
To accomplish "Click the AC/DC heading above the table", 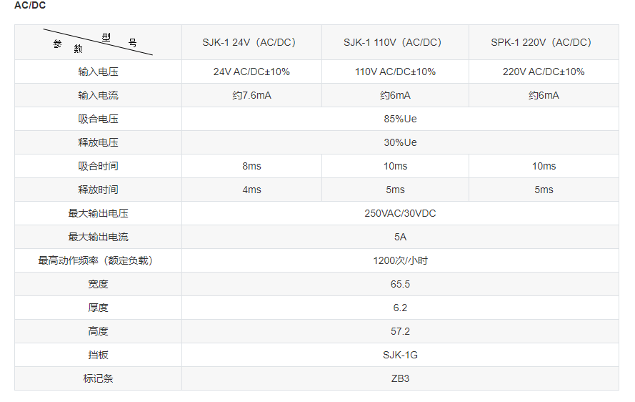I will (30, 5).
